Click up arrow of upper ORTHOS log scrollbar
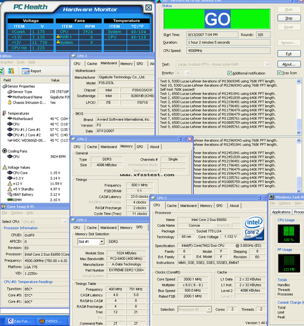Screen dimensions: 304x326 pos(299,81)
